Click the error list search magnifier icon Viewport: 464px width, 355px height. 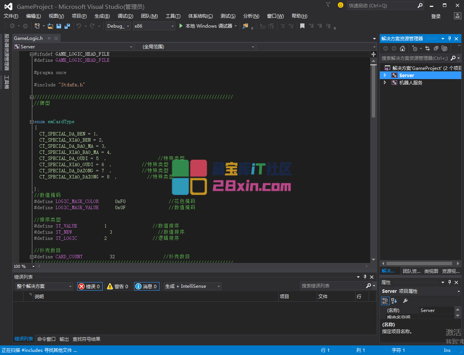(369, 286)
